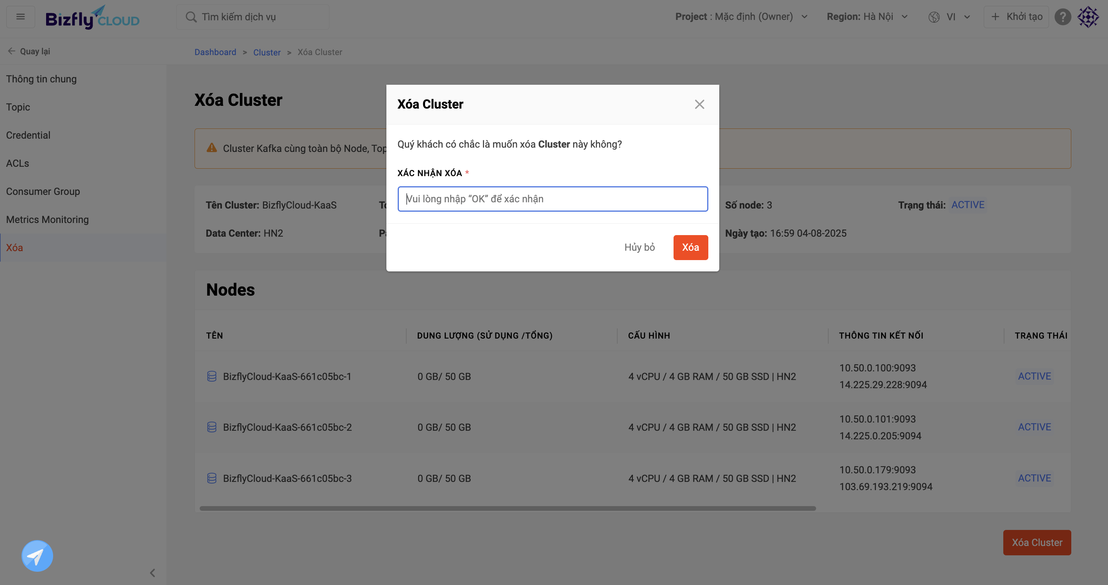
Task: Click the hamburger menu icon
Action: coord(20,17)
